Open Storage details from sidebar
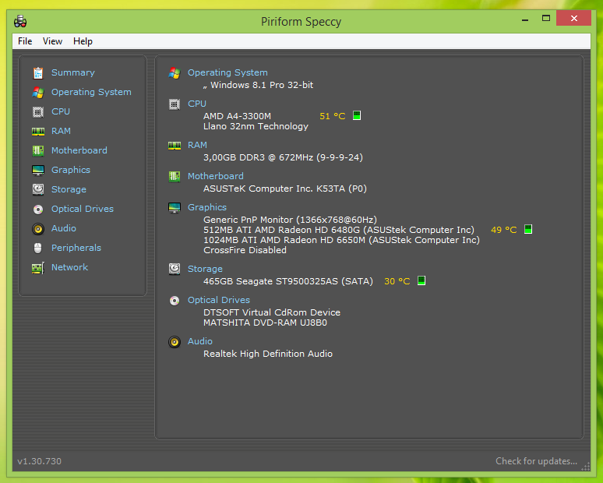Viewport: 603px width, 483px height. [69, 189]
